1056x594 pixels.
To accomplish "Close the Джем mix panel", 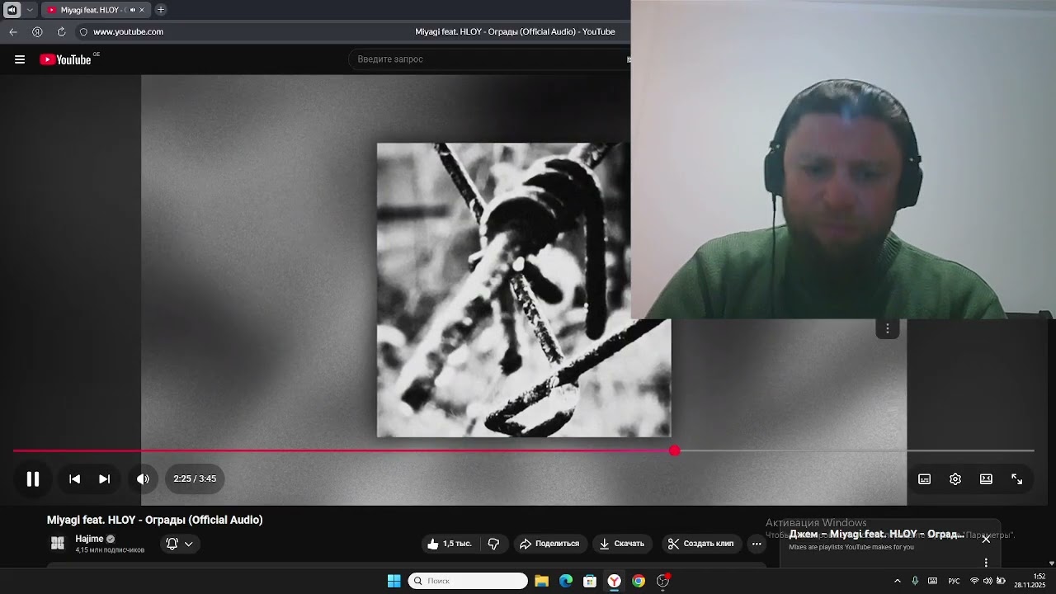I will click(986, 539).
